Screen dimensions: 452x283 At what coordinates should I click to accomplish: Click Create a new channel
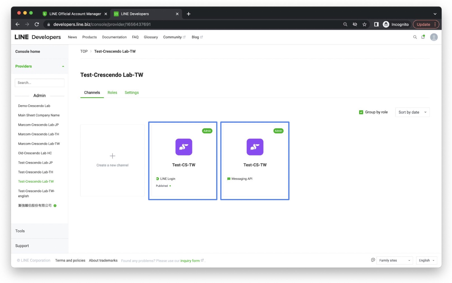(112, 160)
